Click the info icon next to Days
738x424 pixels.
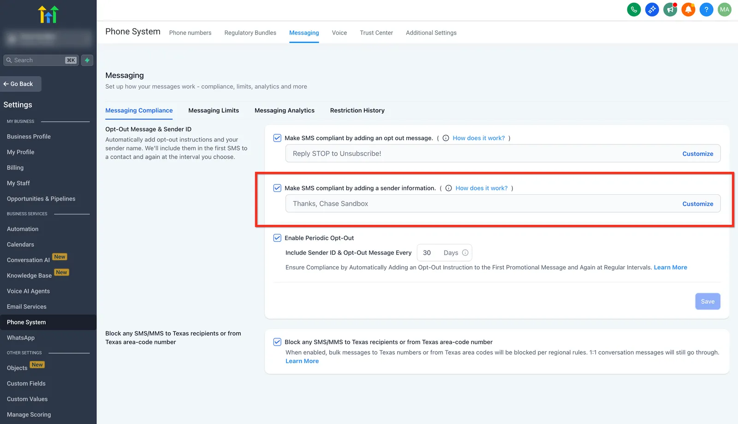(465, 253)
